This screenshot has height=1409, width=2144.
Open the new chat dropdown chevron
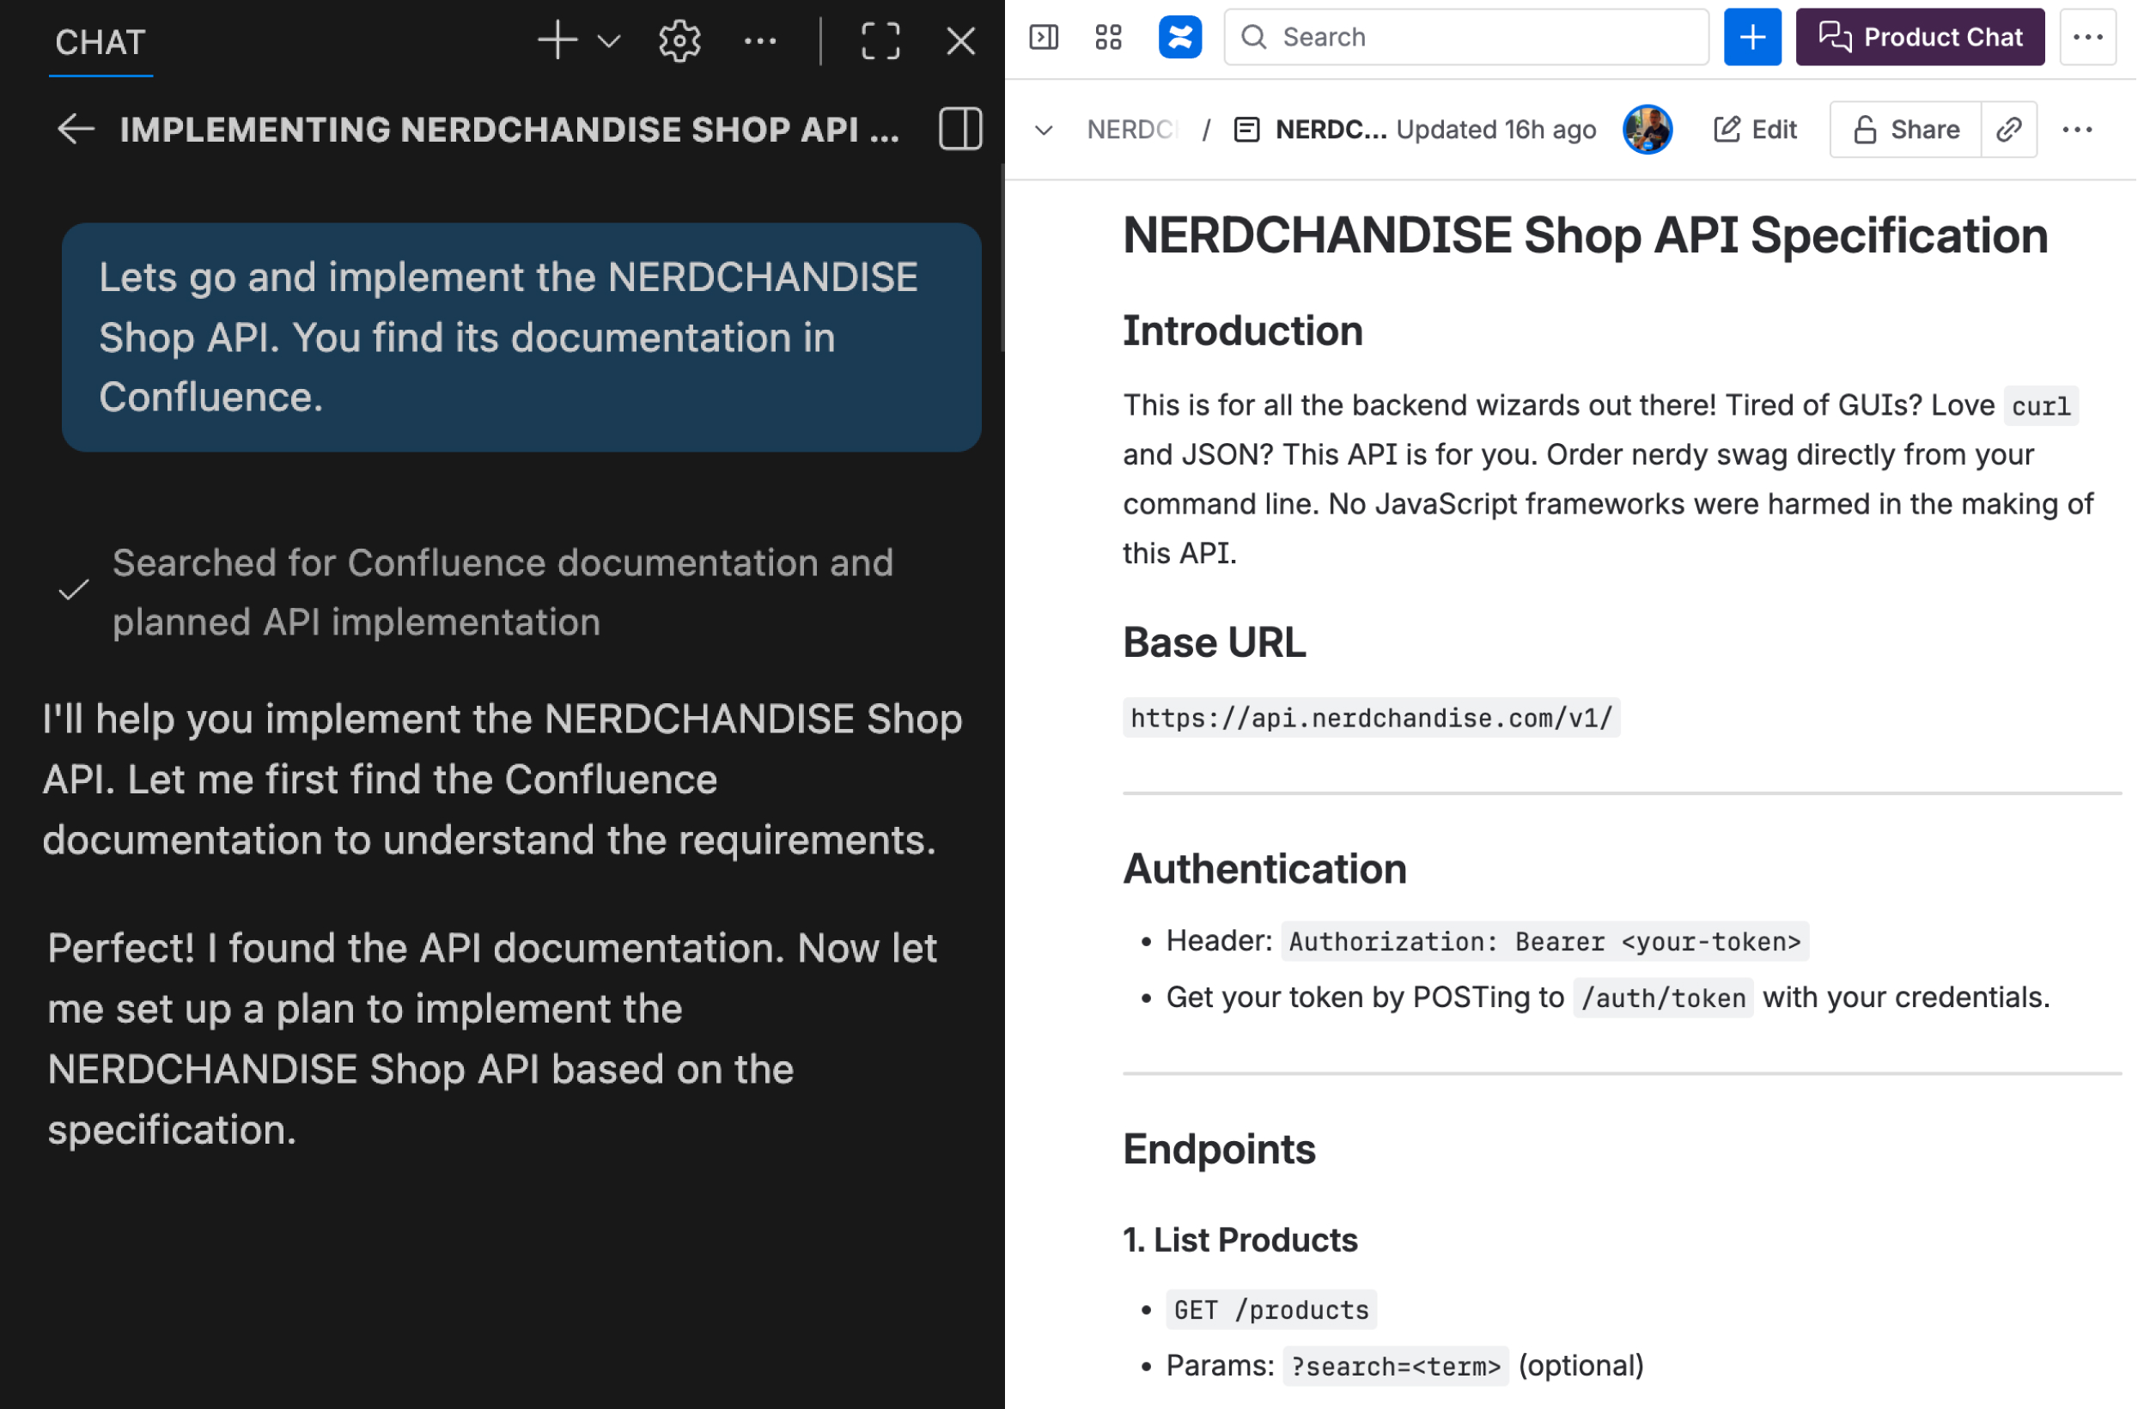click(610, 40)
